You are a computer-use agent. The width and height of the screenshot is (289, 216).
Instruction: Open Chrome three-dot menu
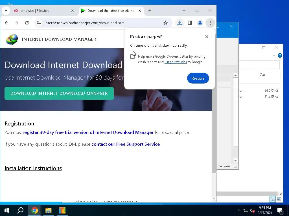point(210,23)
